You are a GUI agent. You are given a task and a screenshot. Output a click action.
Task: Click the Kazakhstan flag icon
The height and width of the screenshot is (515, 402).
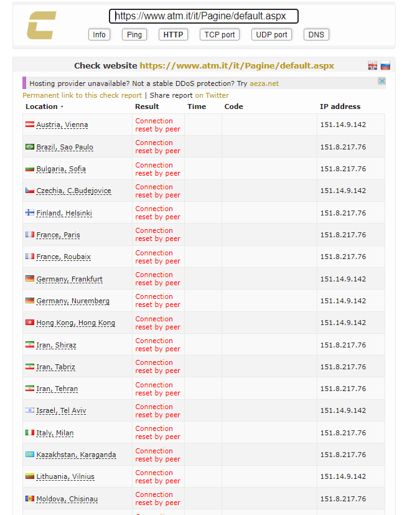29,455
